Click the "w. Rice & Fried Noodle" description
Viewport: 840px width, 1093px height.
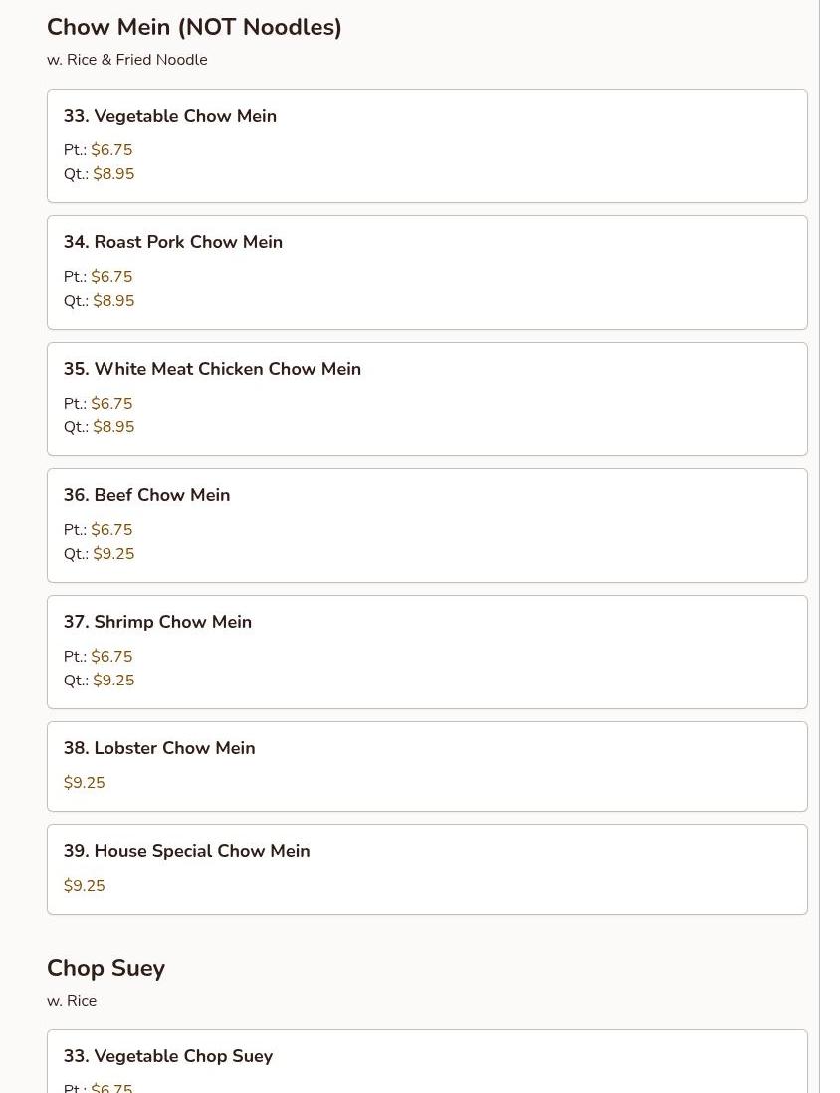127,60
